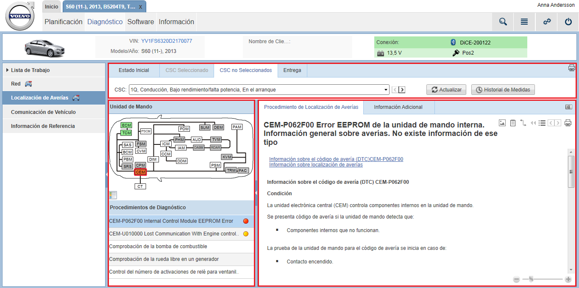This screenshot has width=579, height=288.
Task: Open the Información Adicional tab
Action: 398,107
